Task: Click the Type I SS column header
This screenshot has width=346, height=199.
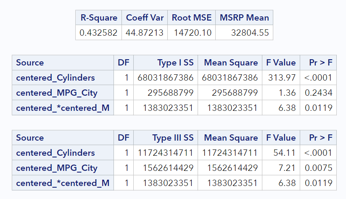Action: click(175, 63)
